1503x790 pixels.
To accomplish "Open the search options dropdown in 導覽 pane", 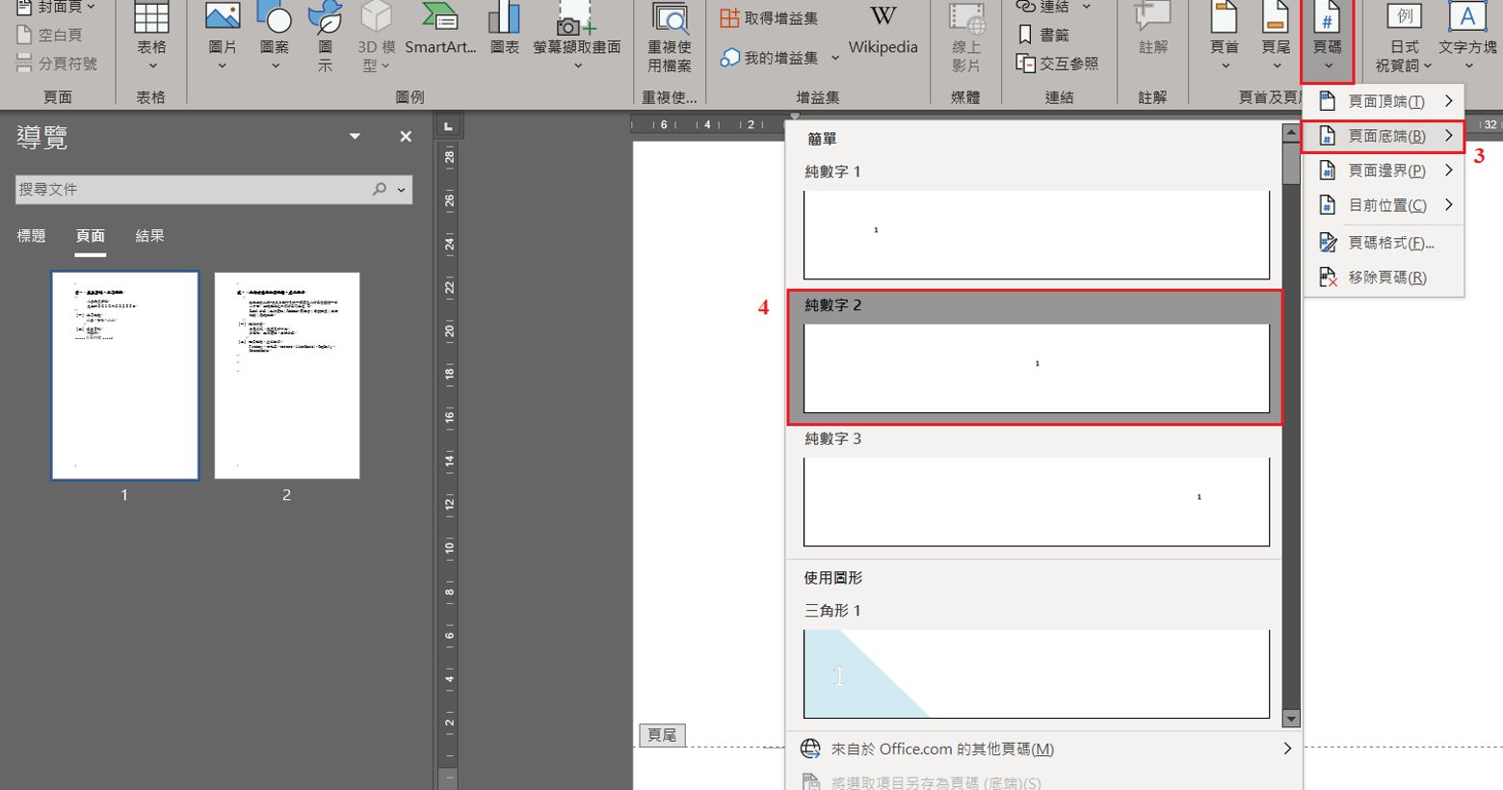I will click(x=402, y=190).
